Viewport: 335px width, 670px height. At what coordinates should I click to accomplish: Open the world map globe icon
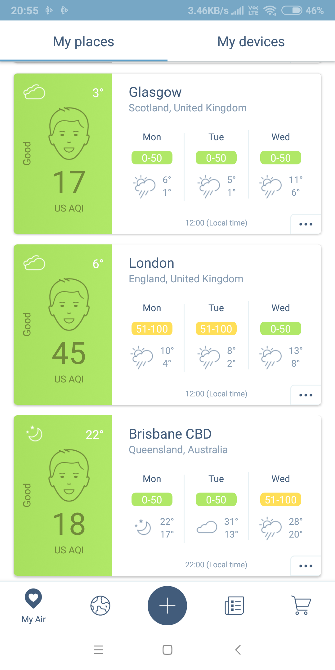pyautogui.click(x=100, y=605)
